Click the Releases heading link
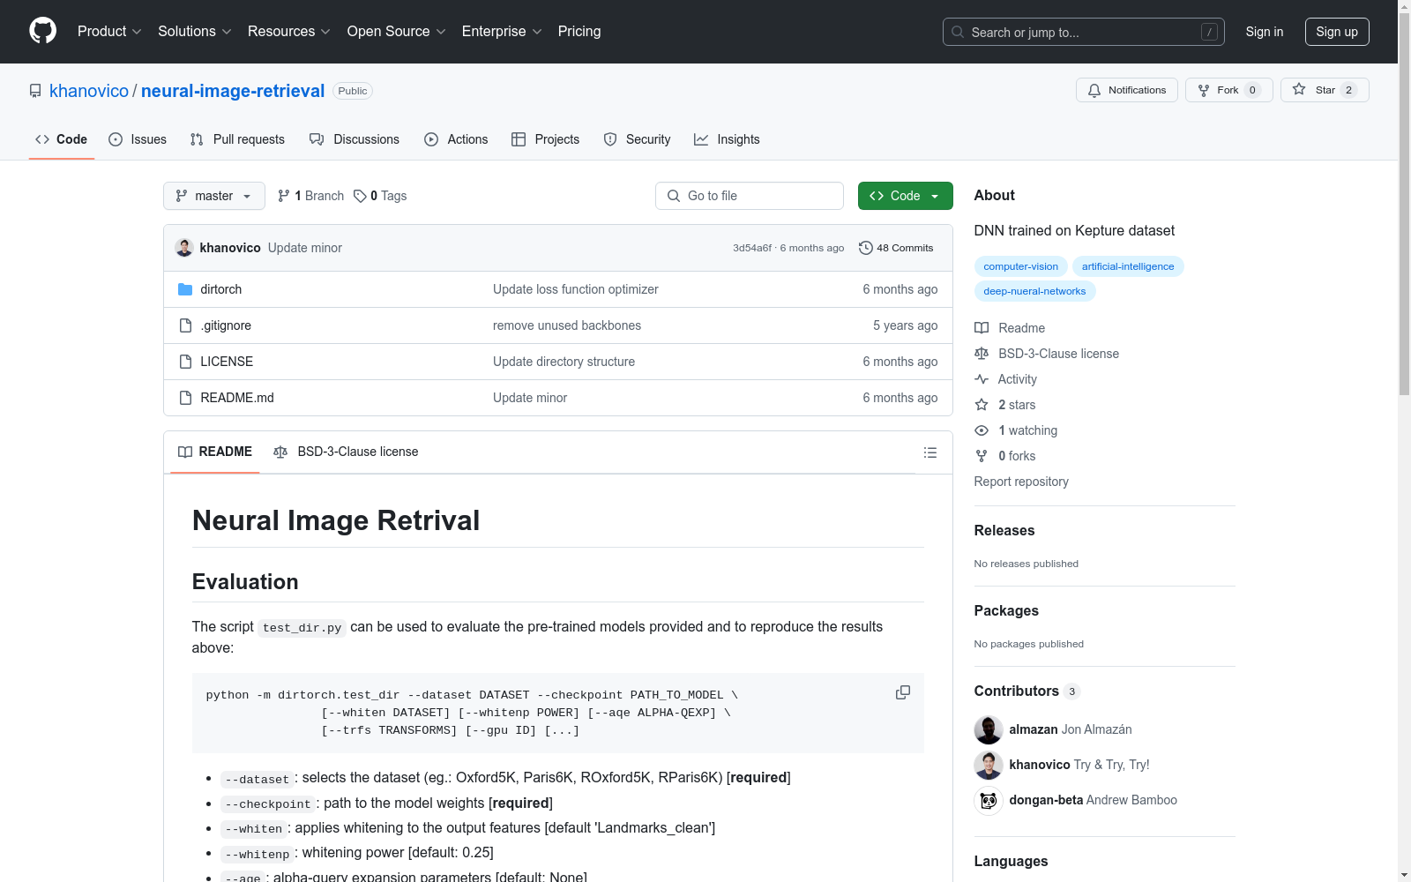The image size is (1411, 882). [1004, 530]
